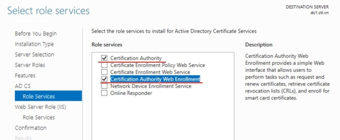This screenshot has width=340, height=140.
Task: Uncheck the Certification Authority checkbox
Action: (104, 58)
